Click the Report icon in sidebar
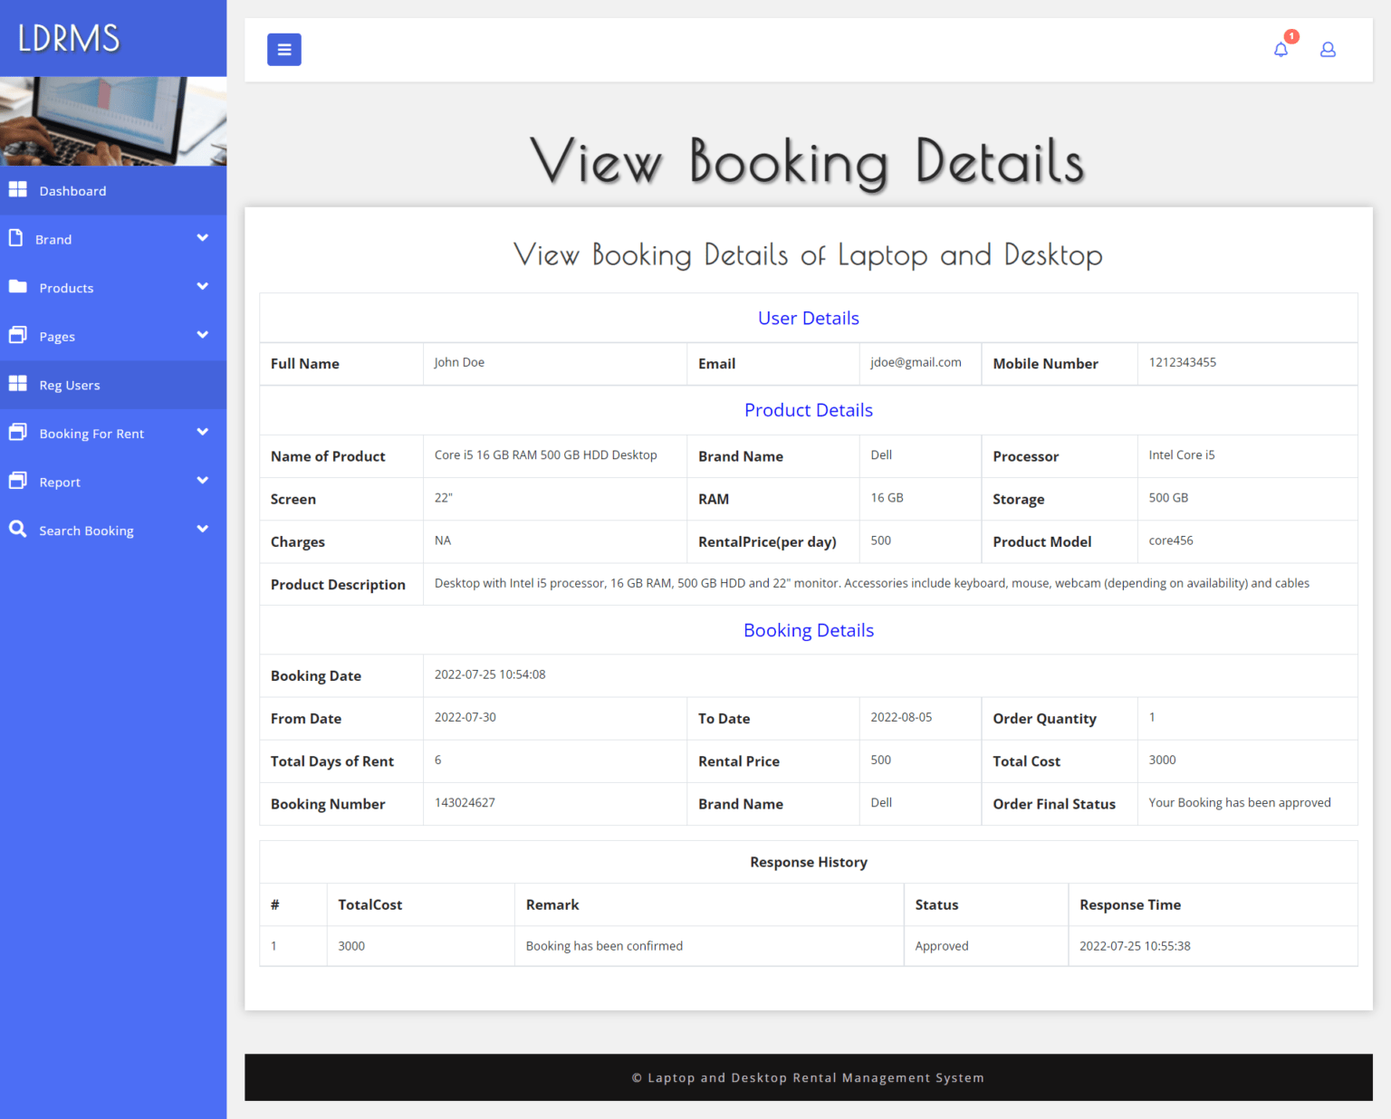Screen dimensions: 1391x1119 point(17,480)
